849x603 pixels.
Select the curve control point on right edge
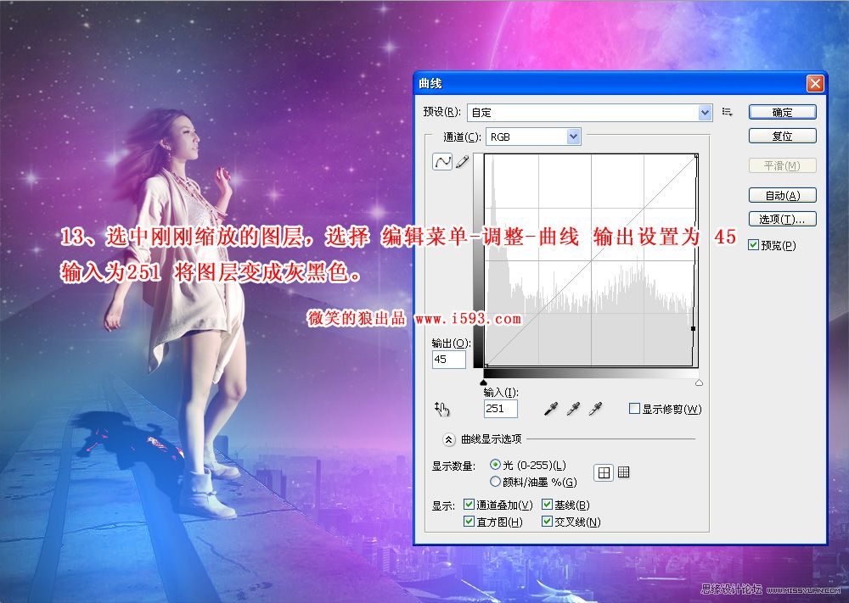(693, 328)
